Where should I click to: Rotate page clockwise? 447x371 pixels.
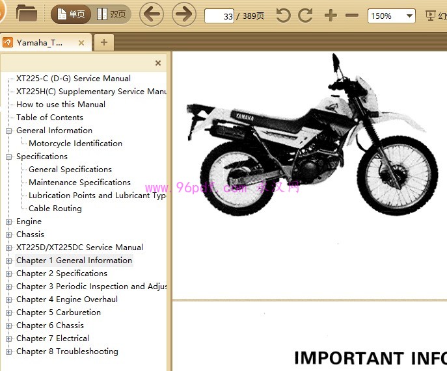tap(305, 15)
